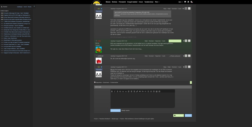Collapse the Tracker sidebar with chevron
The height and width of the screenshot is (127, 252).
point(34,6)
